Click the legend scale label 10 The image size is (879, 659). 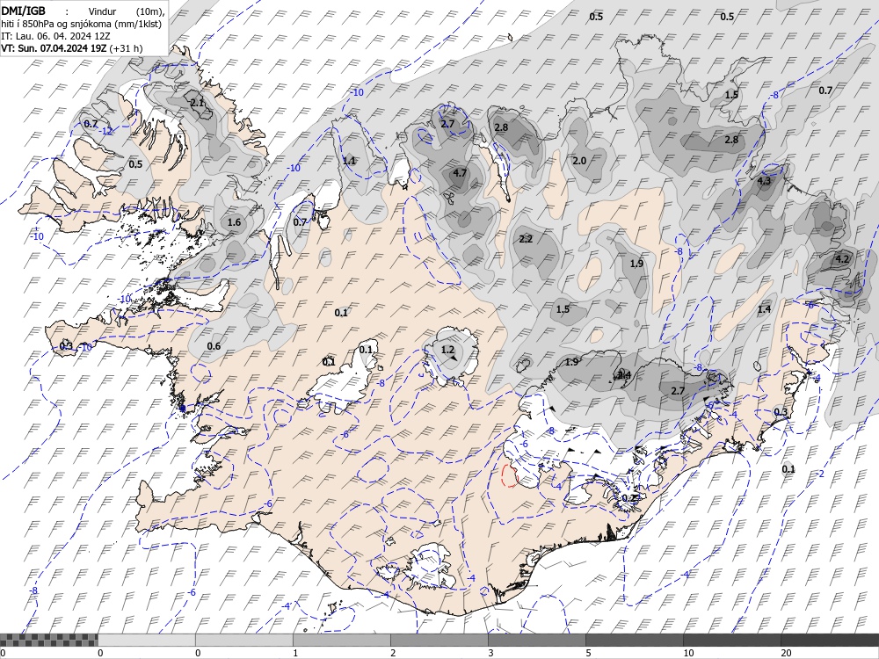pyautogui.click(x=688, y=653)
